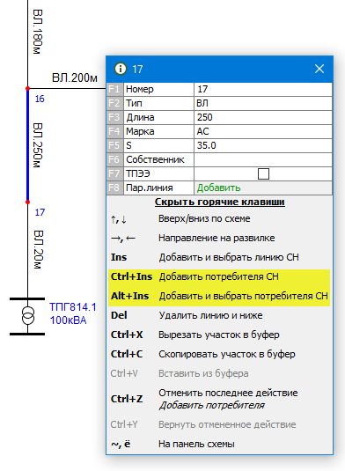Click Скрыть горячие клавиши link
The width and height of the screenshot is (345, 471).
point(219,202)
